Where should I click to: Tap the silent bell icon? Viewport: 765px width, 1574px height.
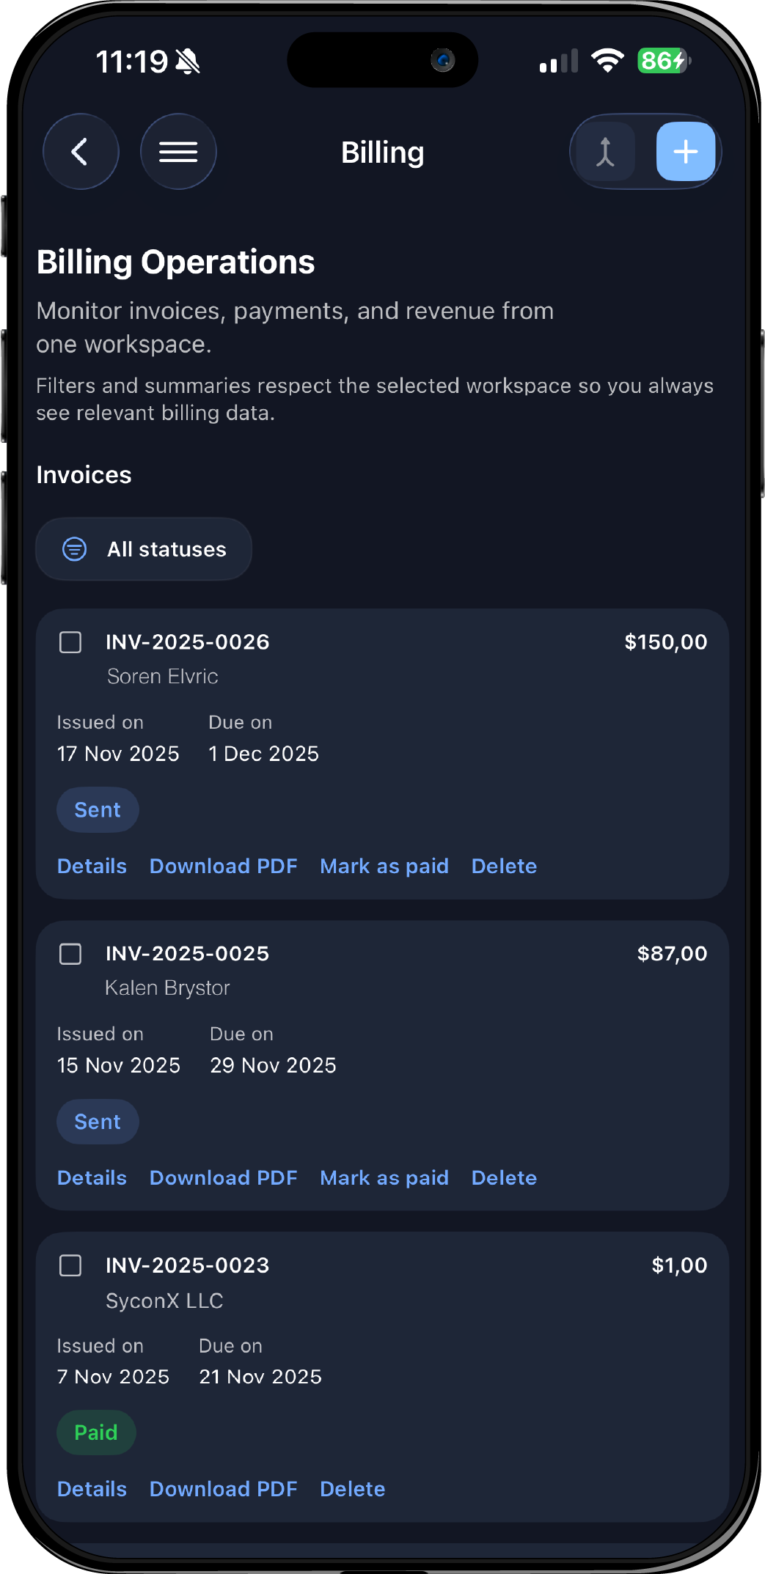[x=188, y=62]
